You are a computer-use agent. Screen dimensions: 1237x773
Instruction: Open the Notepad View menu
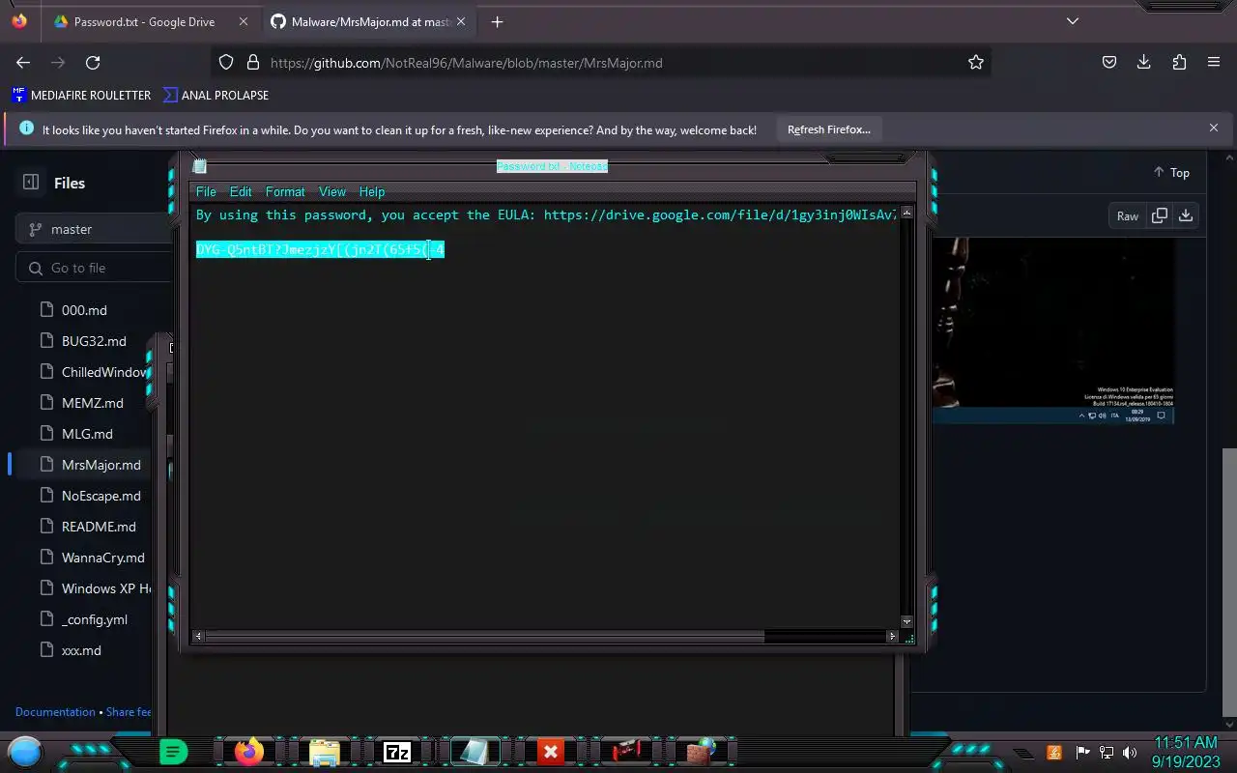pyautogui.click(x=332, y=192)
